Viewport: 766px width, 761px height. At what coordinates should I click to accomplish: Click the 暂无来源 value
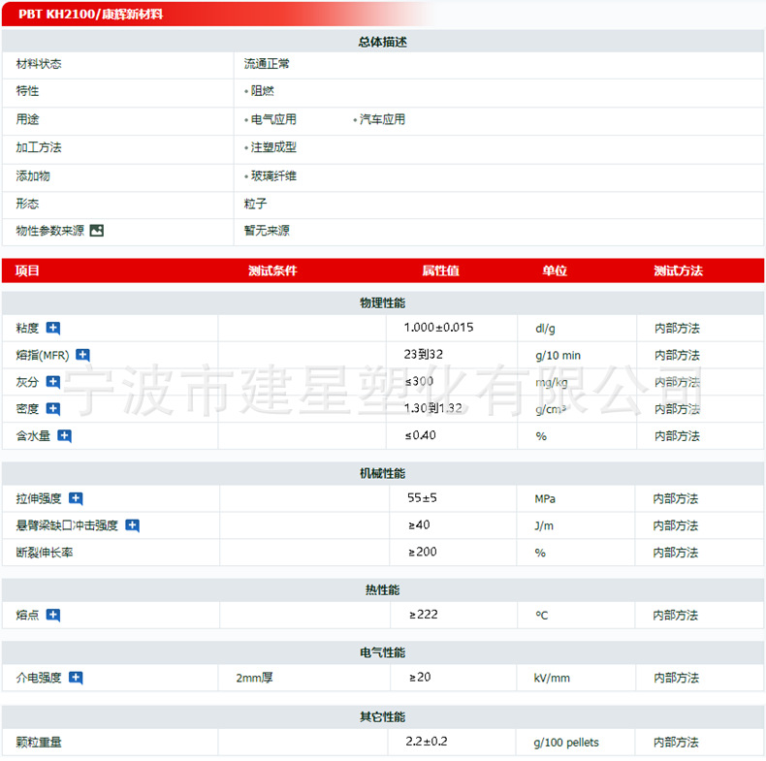coord(267,231)
